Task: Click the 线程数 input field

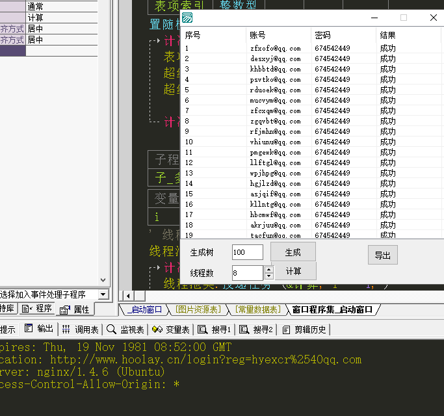Action: point(247,273)
